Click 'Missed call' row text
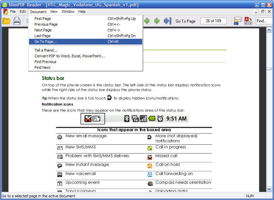This screenshot has width=274, height=200. [166, 156]
